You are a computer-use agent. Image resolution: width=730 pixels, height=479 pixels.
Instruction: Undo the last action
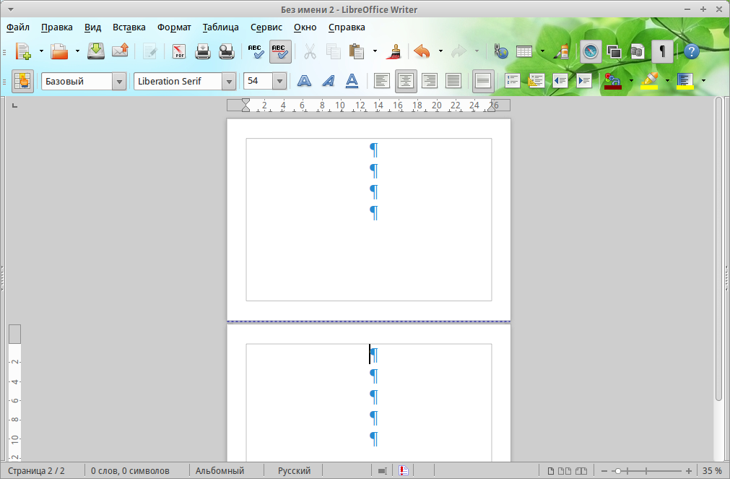422,51
